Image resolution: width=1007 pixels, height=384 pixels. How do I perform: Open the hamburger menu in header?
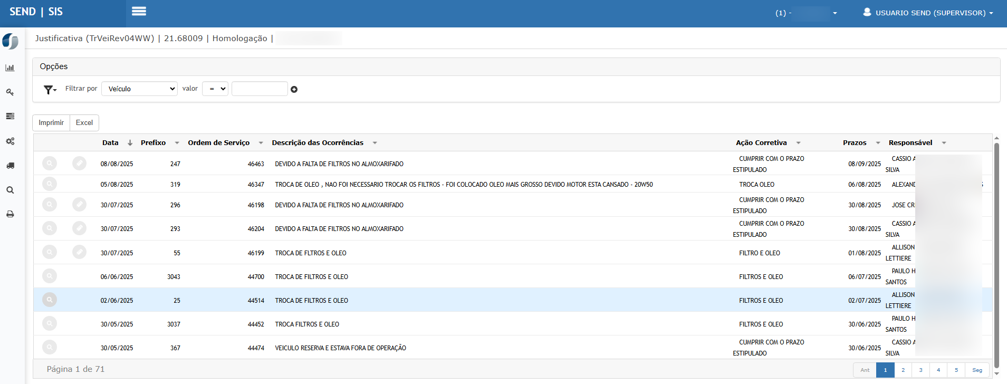coord(139,11)
